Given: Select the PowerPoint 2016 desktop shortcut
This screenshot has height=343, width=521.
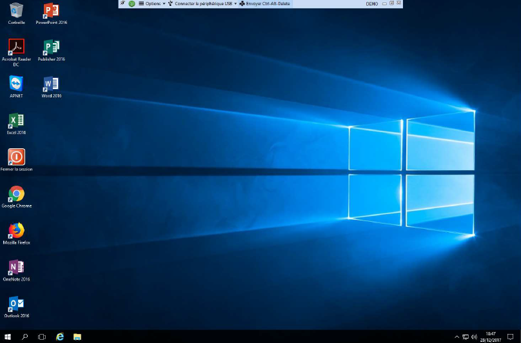Looking at the screenshot, I should [x=51, y=14].
